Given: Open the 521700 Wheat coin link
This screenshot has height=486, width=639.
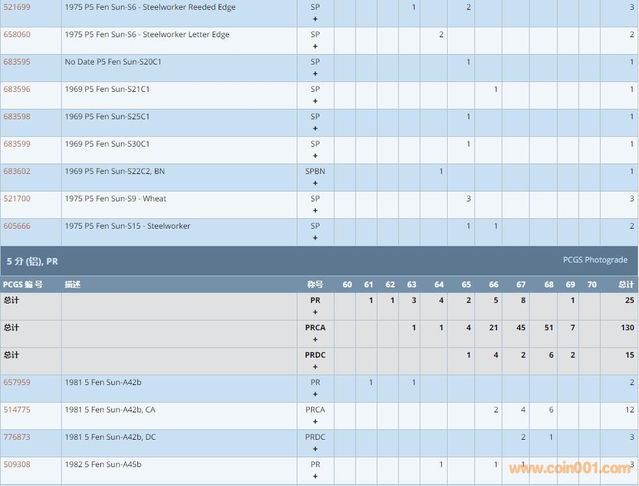Looking at the screenshot, I should pos(17,199).
